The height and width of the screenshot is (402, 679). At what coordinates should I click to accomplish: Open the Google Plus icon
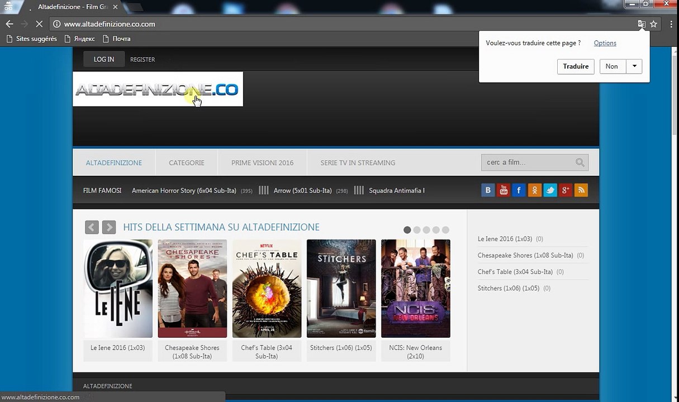pos(566,190)
